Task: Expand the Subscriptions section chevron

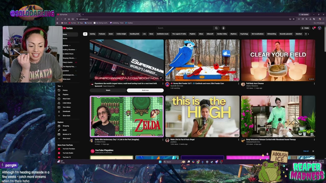Action: [x=70, y=45]
